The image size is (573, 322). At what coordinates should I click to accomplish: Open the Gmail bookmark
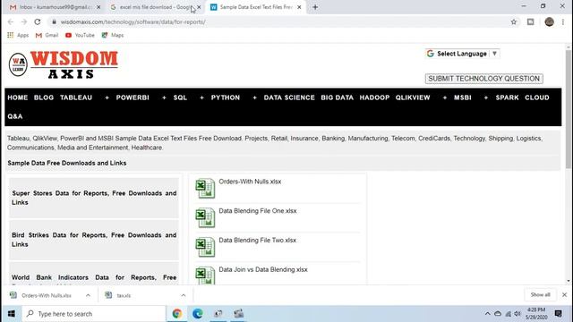click(x=47, y=35)
